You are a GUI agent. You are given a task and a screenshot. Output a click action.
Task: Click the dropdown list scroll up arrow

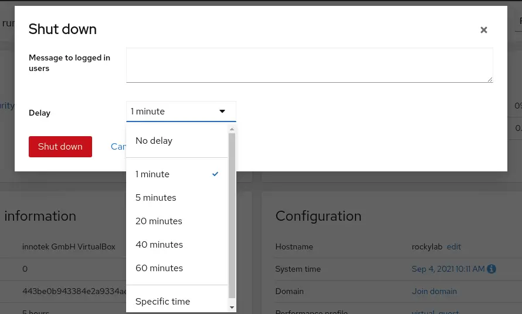[x=232, y=129]
